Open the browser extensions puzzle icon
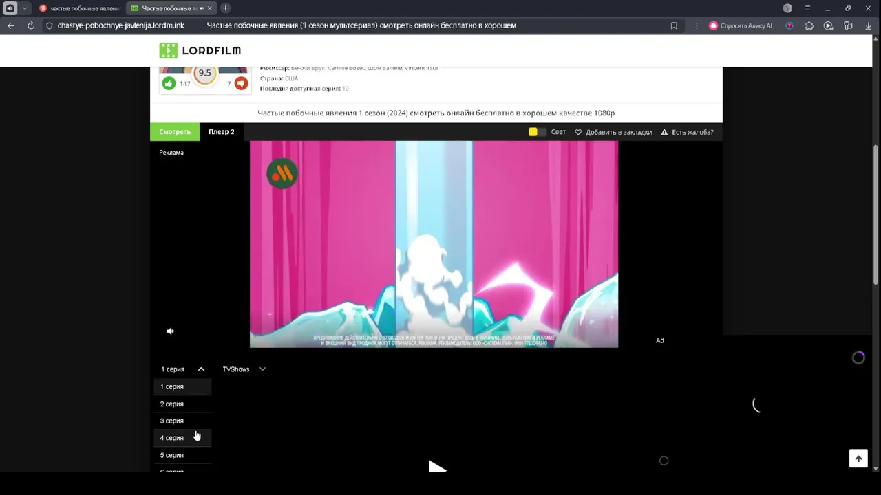The image size is (881, 495). pos(809,25)
